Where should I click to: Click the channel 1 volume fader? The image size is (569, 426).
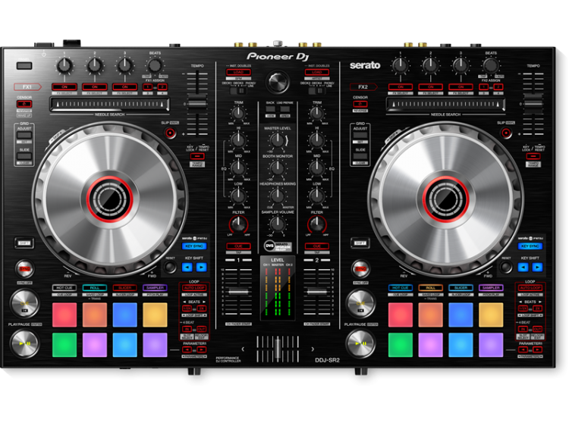pos(238,292)
